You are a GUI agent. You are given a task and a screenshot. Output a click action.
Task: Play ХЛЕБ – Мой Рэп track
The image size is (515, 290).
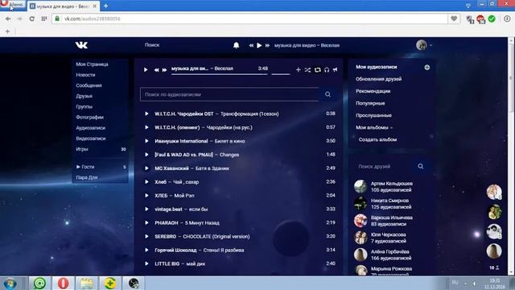pyautogui.click(x=146, y=195)
